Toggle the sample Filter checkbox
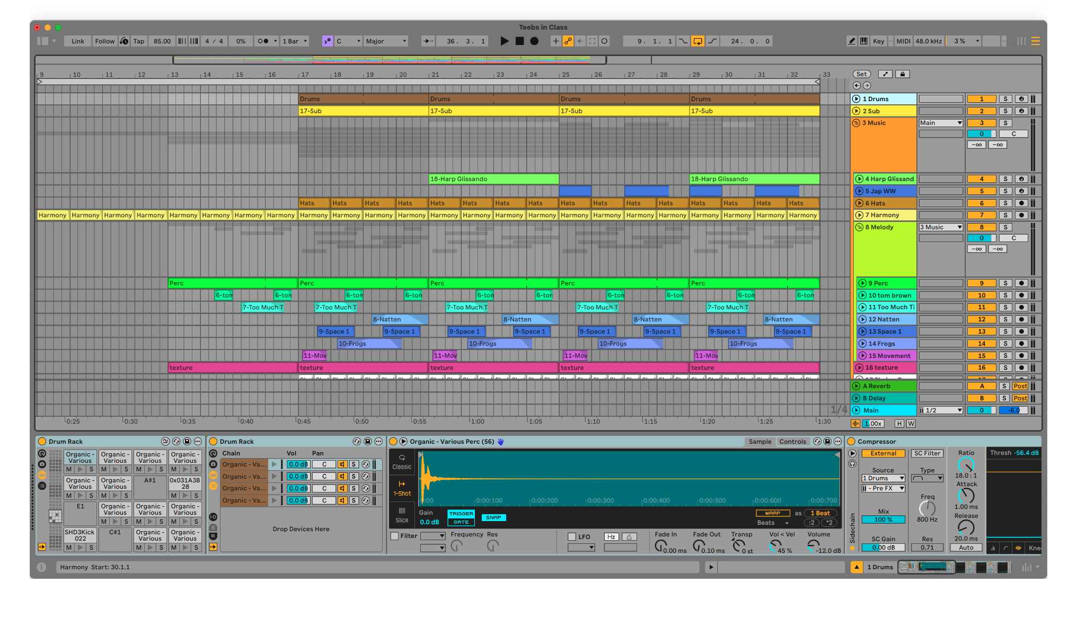The image size is (1077, 618). [395, 536]
